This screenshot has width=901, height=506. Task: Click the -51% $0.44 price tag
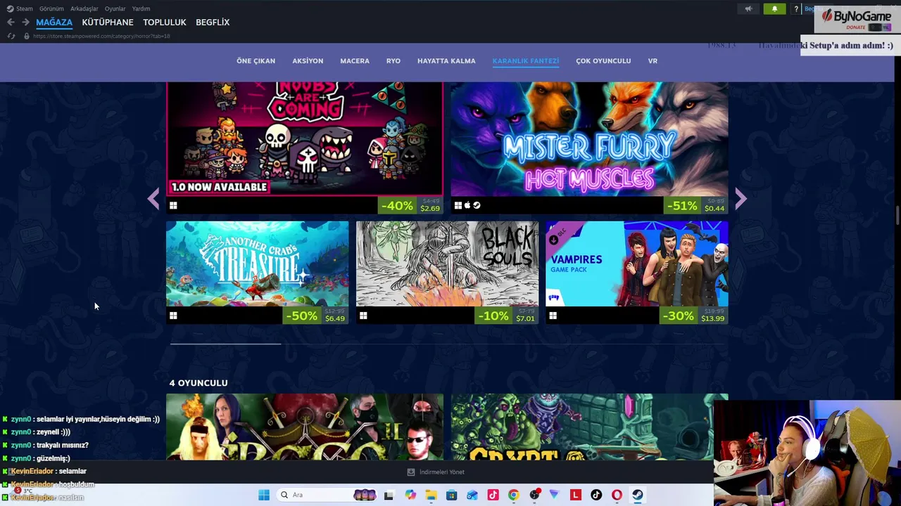click(695, 205)
